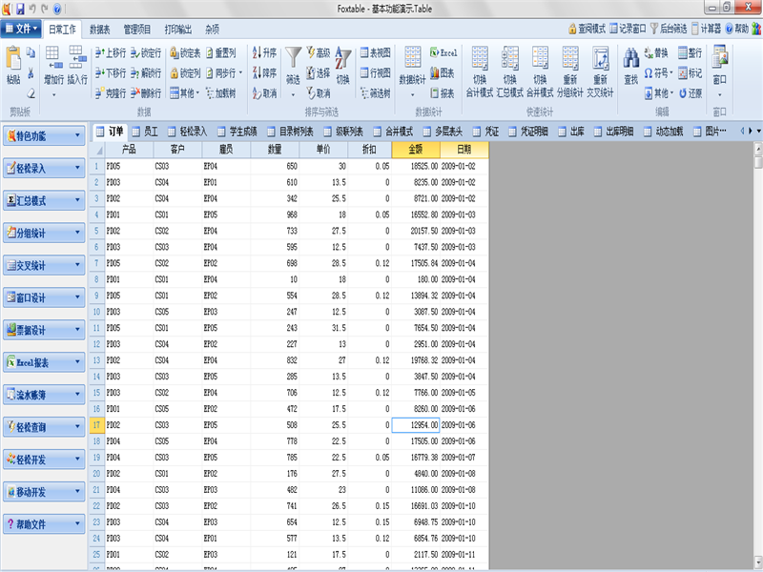Toggle 锁定表 (lock table)
Screen dimensions: 763x572
(185, 52)
